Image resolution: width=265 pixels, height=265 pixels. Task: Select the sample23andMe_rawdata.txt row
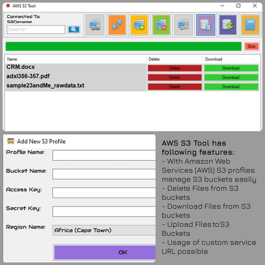tap(76, 86)
